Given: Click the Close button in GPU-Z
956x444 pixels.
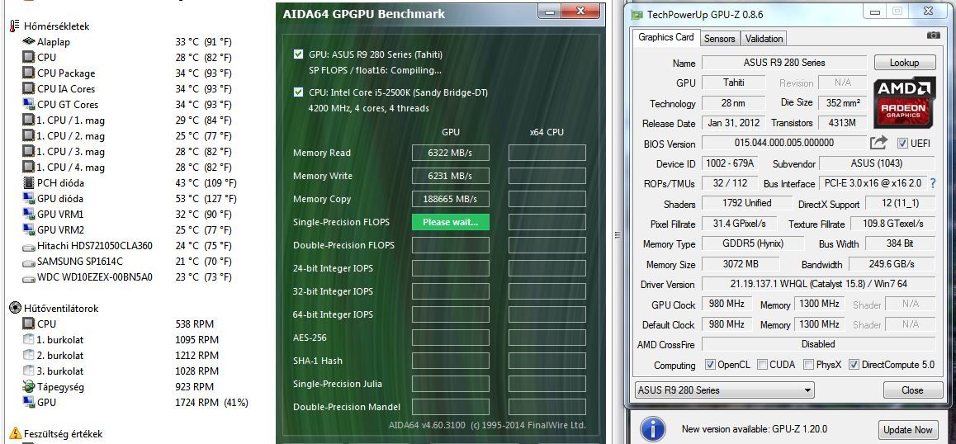Looking at the screenshot, I should [912, 390].
